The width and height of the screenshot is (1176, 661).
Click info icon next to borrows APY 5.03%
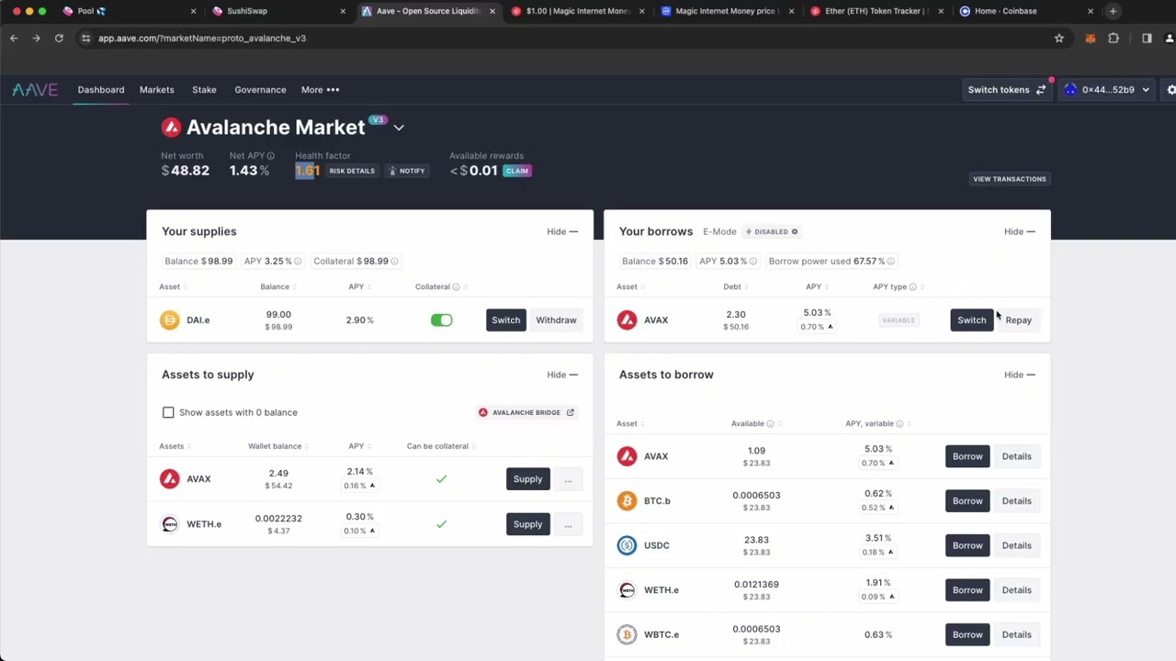(x=752, y=262)
